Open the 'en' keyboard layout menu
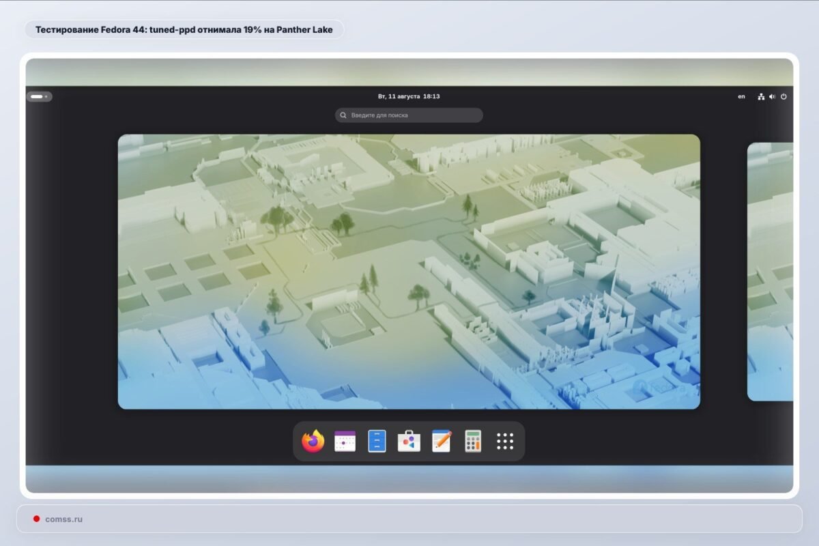Screen dimensions: 819x546 [x=741, y=97]
